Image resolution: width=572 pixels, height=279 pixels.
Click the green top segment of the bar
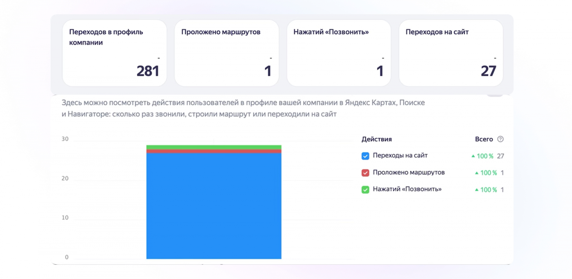point(214,147)
